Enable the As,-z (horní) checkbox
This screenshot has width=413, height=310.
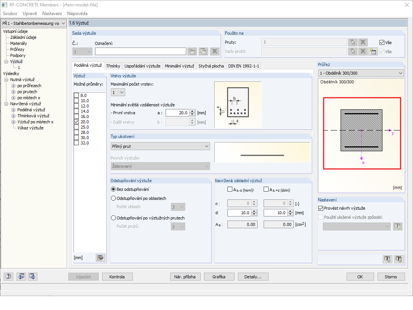230,189
